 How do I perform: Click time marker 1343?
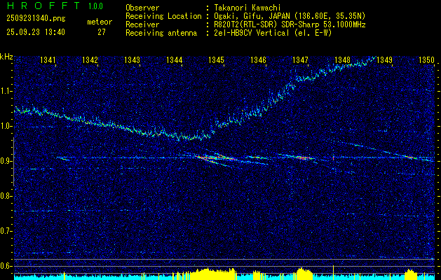pos(133,60)
